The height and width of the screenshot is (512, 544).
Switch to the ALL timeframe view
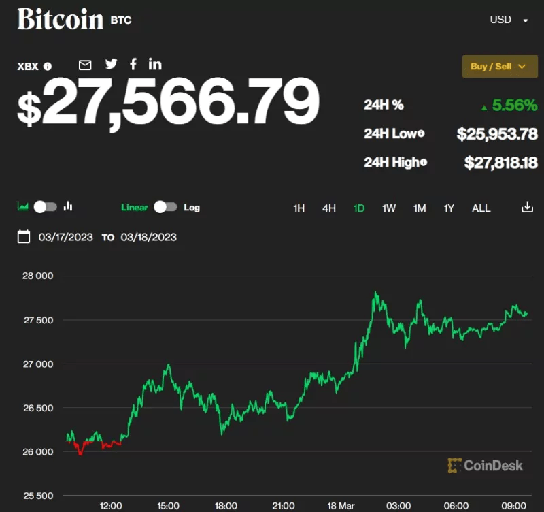(481, 208)
